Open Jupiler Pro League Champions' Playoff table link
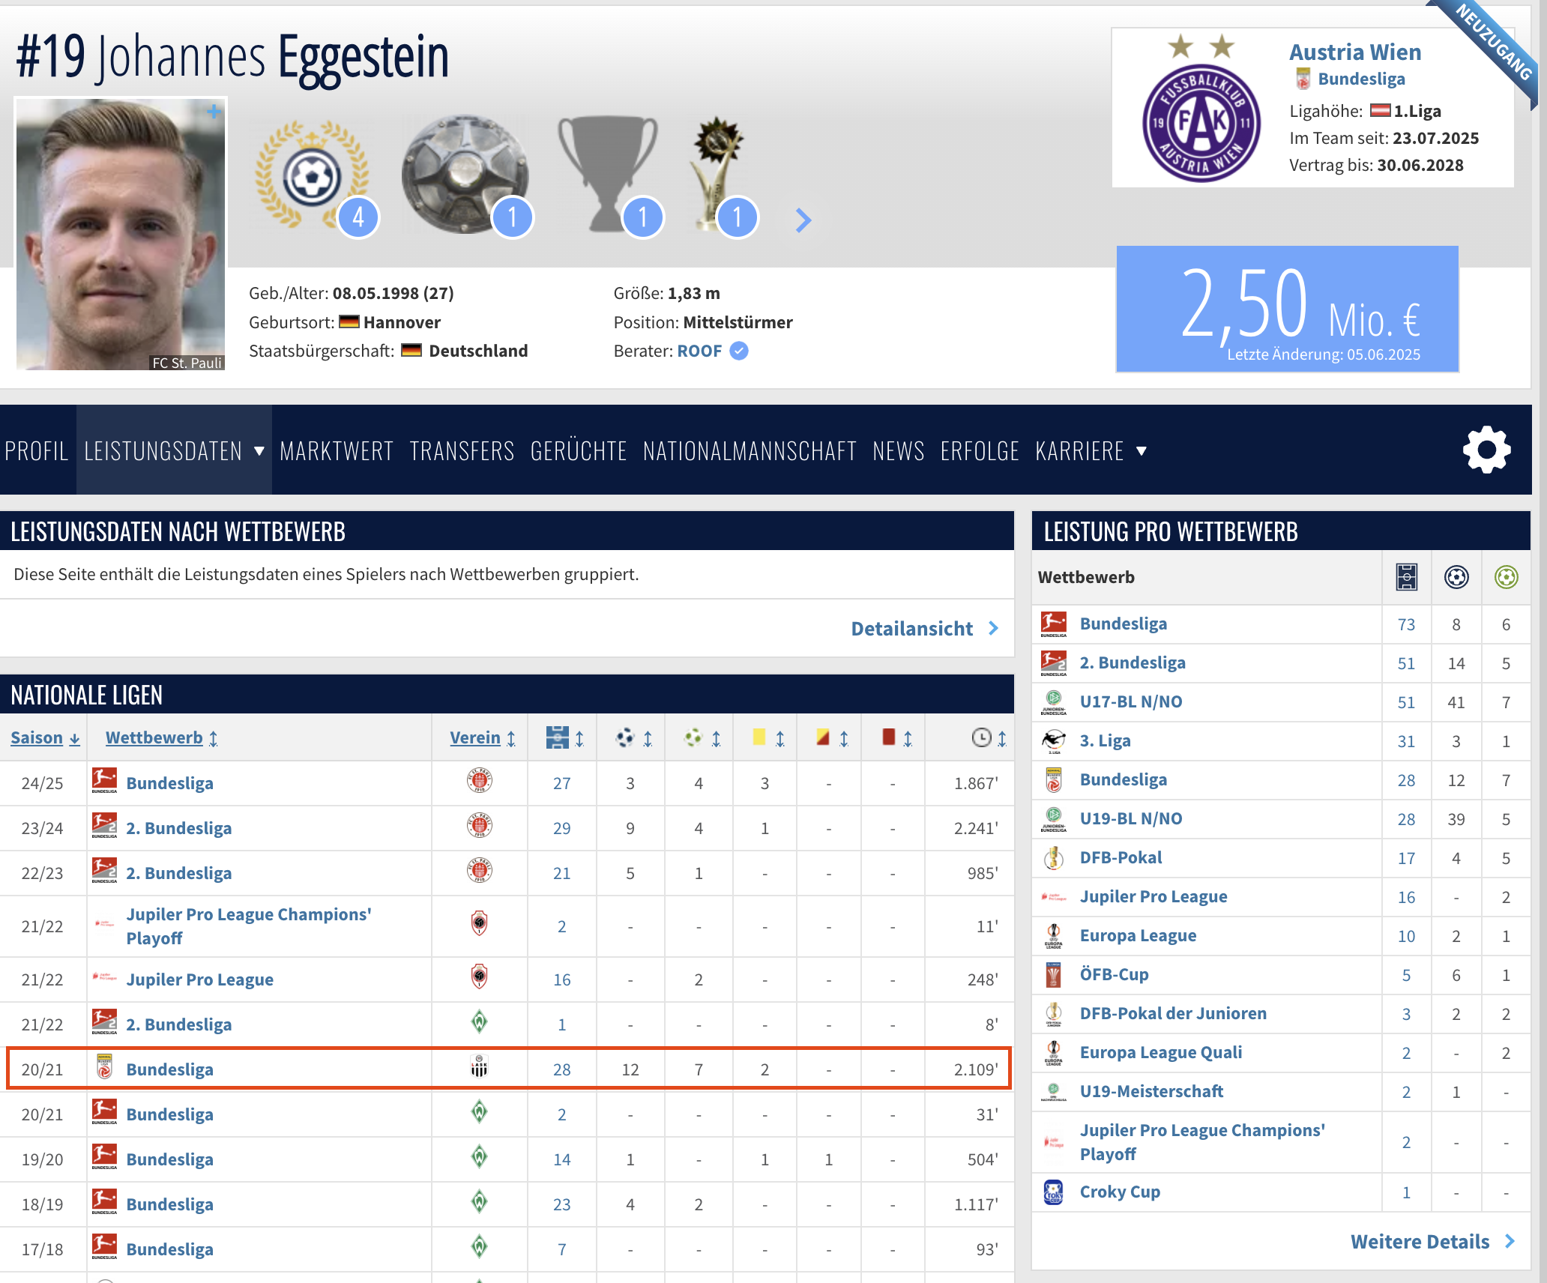Screen dimensions: 1547x1283 249,926
